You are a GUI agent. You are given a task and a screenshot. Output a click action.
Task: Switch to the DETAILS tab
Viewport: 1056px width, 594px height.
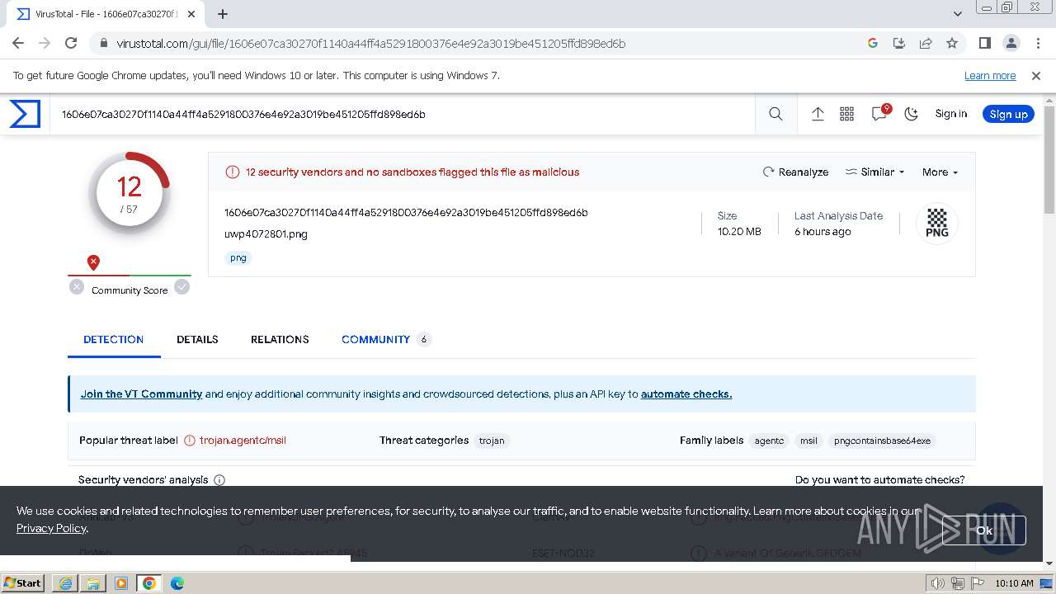(197, 339)
